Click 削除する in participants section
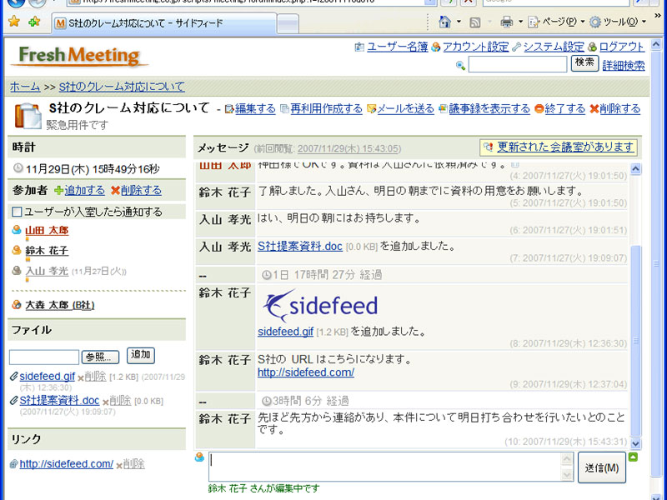 tap(141, 191)
